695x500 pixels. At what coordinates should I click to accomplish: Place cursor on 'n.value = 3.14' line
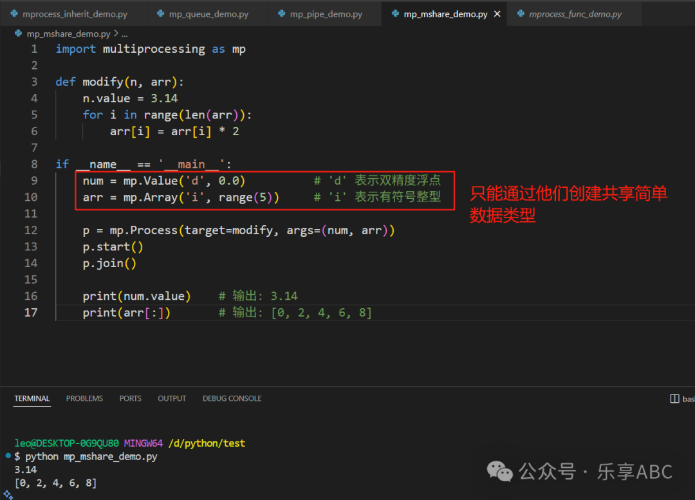130,98
